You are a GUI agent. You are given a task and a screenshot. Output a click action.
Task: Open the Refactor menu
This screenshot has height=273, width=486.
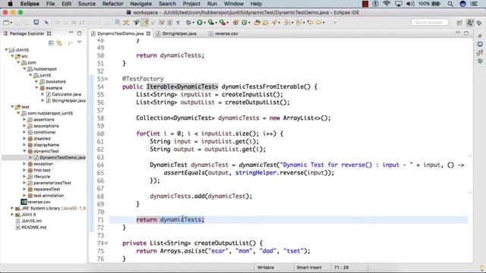click(113, 4)
